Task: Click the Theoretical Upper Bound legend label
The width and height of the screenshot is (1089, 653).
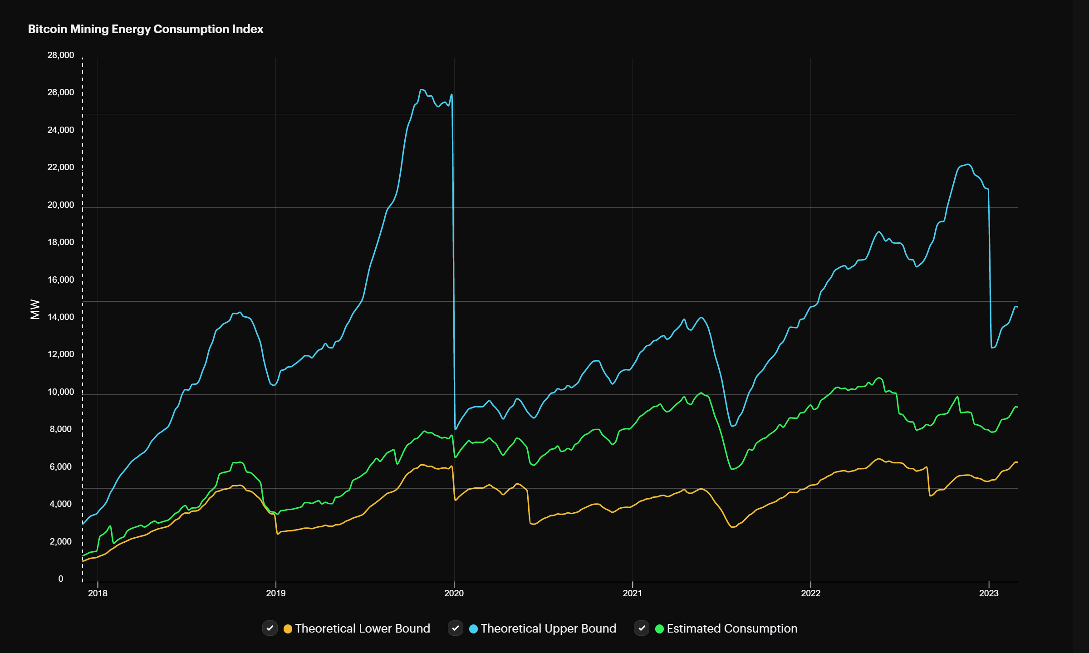Action: (548, 628)
